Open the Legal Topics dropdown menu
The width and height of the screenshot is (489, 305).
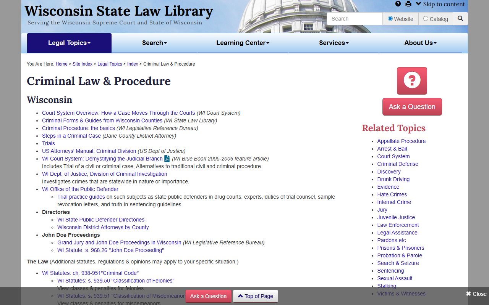(x=69, y=43)
